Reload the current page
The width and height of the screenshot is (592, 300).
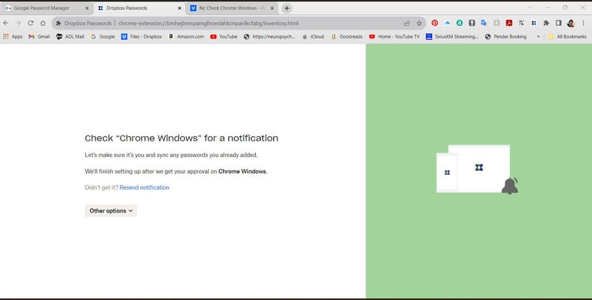click(30, 23)
